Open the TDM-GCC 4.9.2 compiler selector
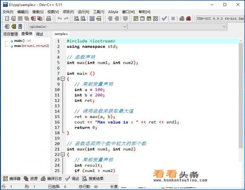The image size is (245, 190). [220, 19]
